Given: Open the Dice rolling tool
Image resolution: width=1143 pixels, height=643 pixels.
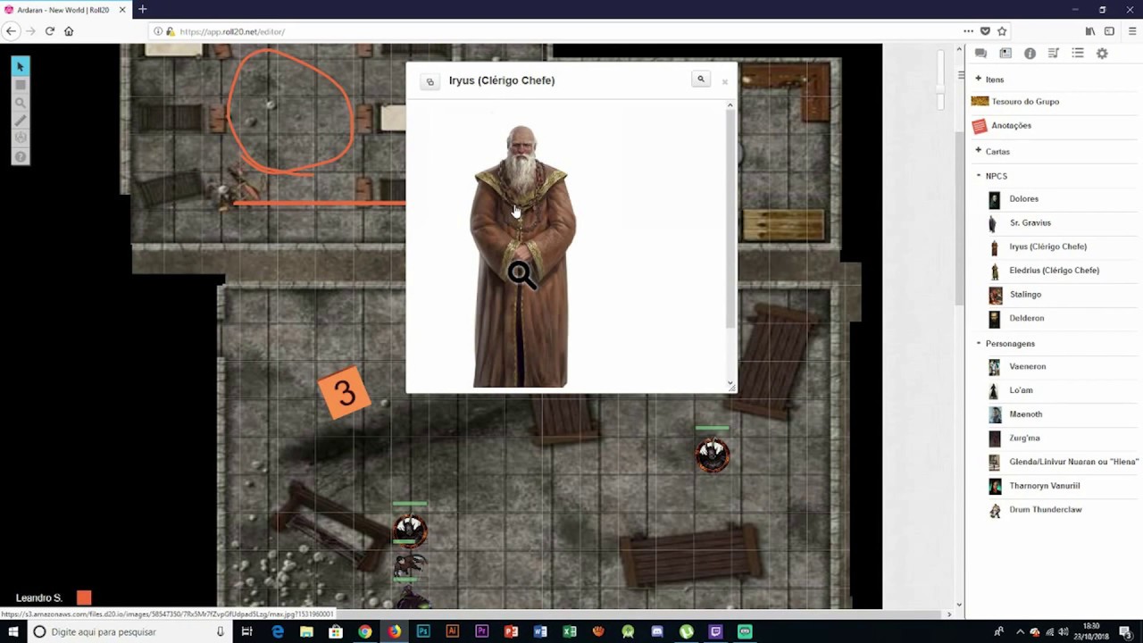Looking at the screenshot, I should click(20, 138).
